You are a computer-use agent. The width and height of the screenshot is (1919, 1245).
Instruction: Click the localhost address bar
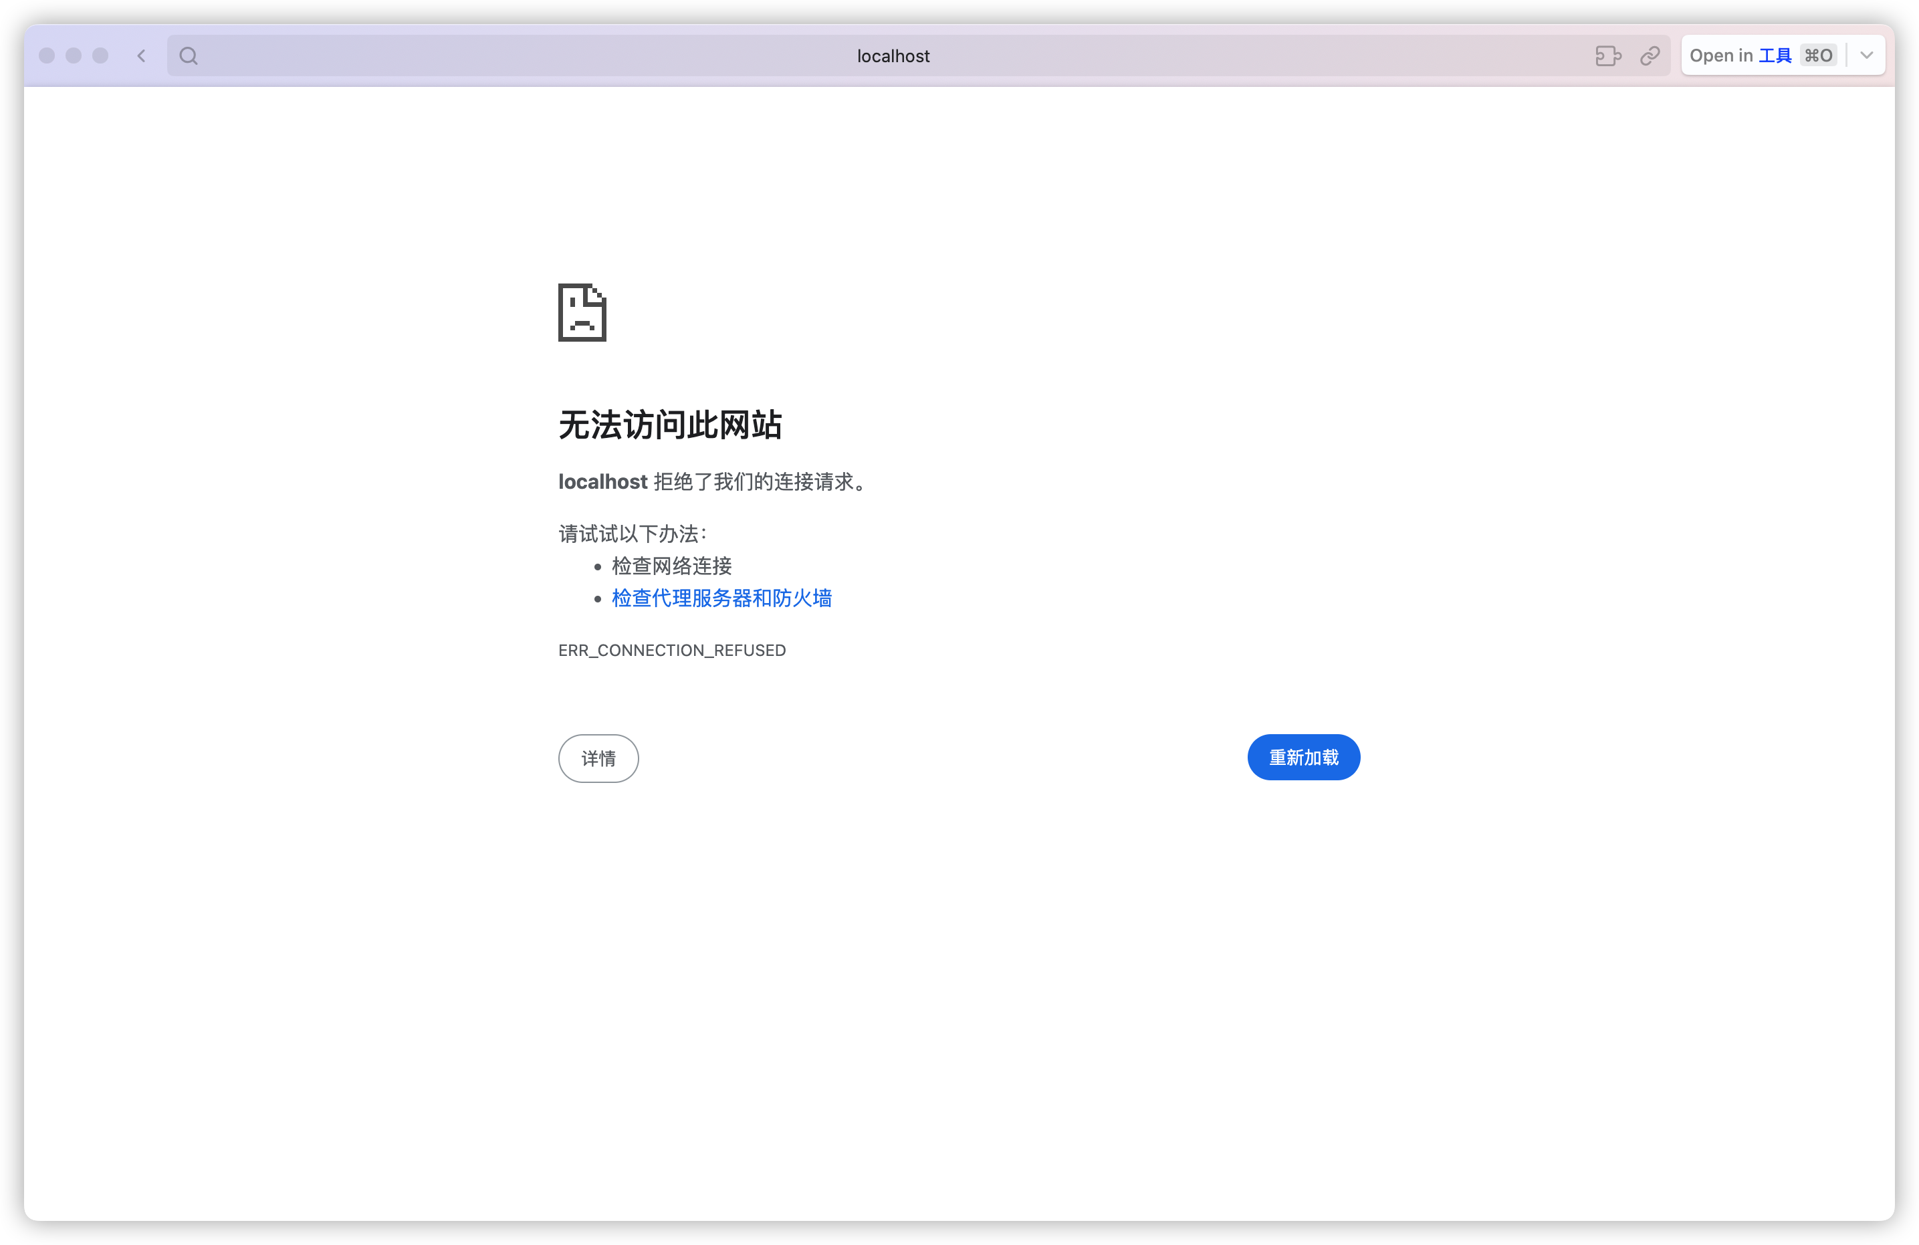tap(893, 55)
